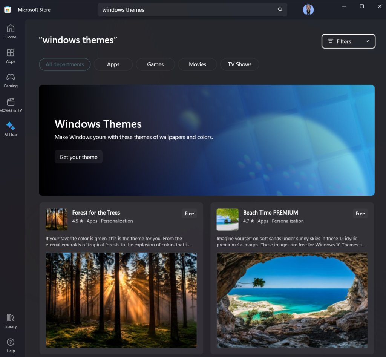
Task: Select the All departments filter
Action: pos(65,64)
